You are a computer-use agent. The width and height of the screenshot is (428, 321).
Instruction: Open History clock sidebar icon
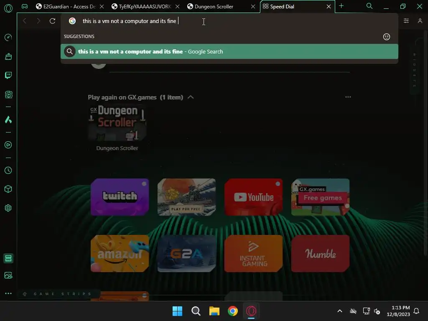click(x=8, y=171)
